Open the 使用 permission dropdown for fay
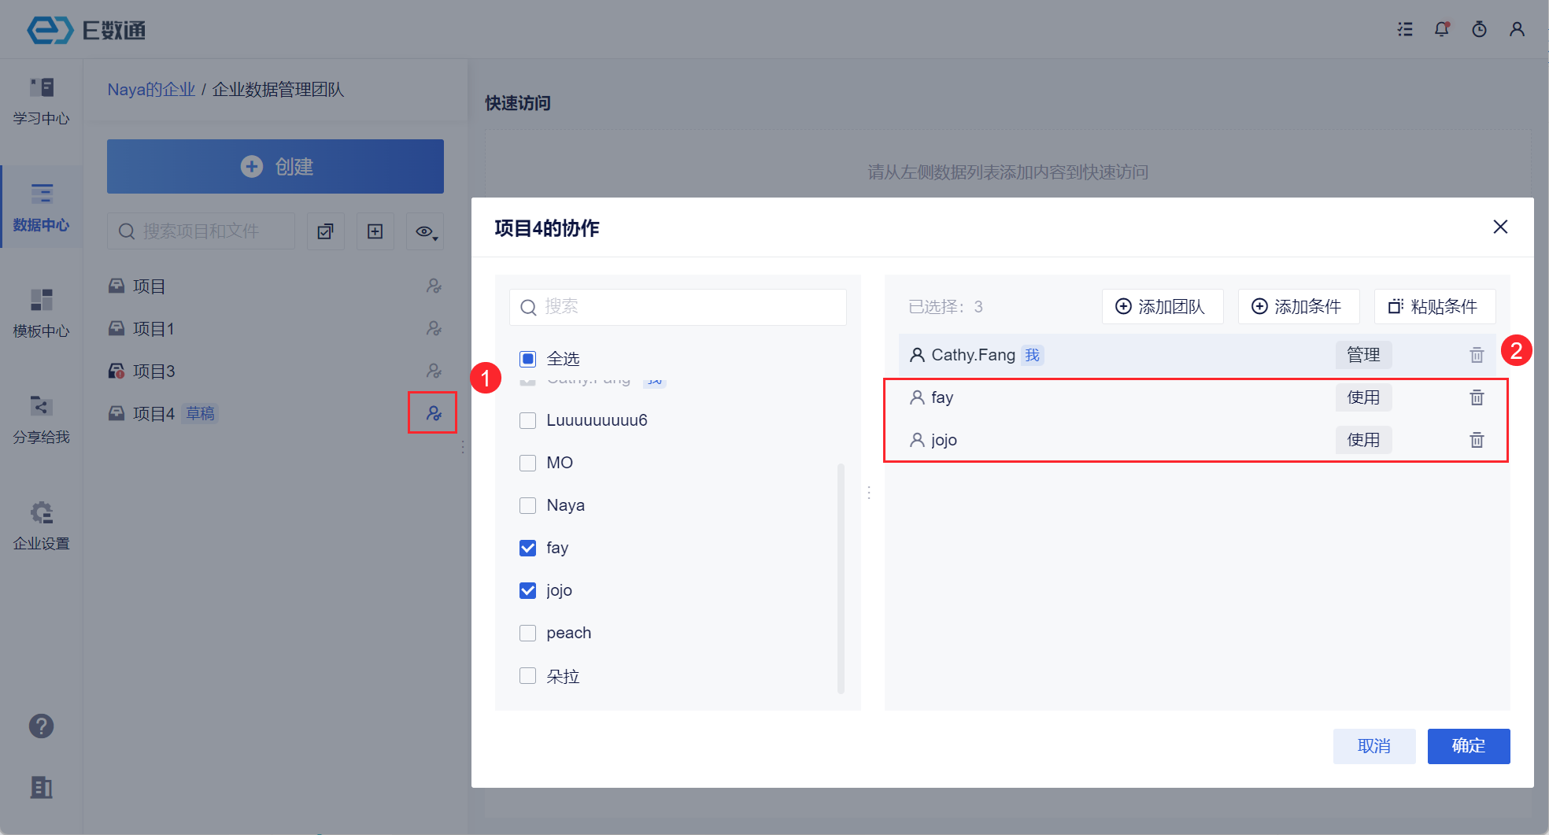1549x835 pixels. tap(1363, 397)
